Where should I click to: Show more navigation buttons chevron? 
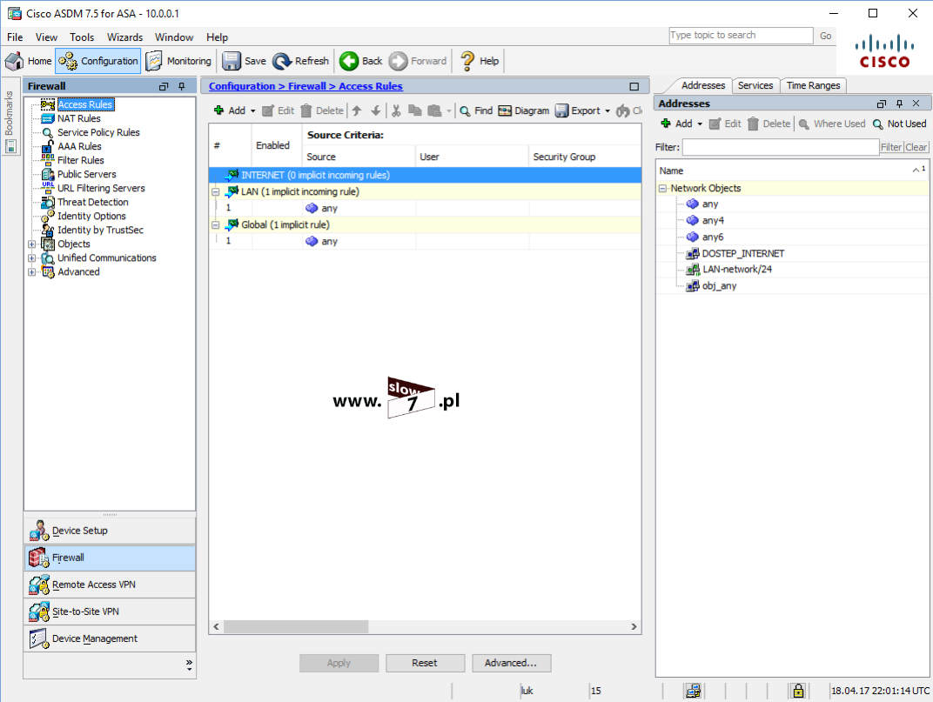click(x=189, y=665)
